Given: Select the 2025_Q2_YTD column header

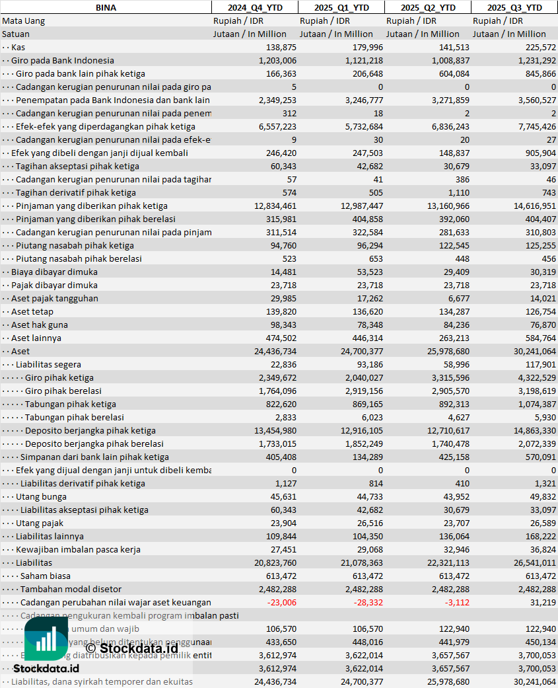Looking at the screenshot, I should point(429,7).
